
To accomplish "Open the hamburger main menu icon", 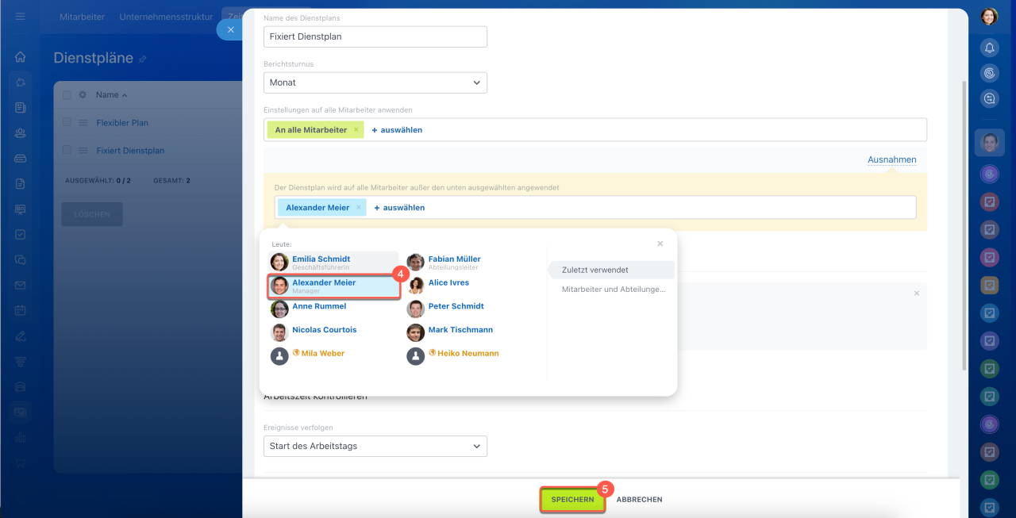I will 21,17.
